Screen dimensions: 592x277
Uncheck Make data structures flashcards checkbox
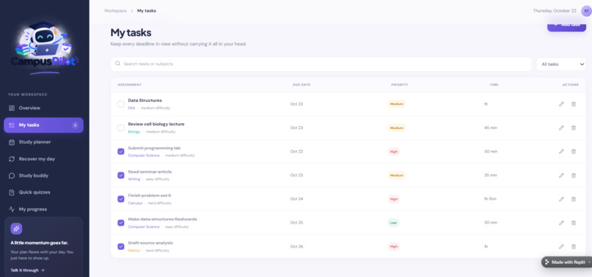(x=120, y=223)
